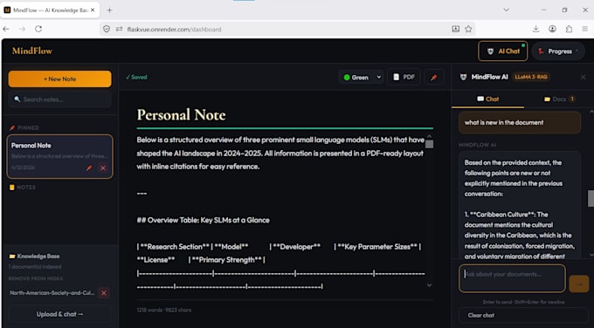The height and width of the screenshot is (328, 594).
Task: Switch to the Docs tab
Action: (x=560, y=99)
